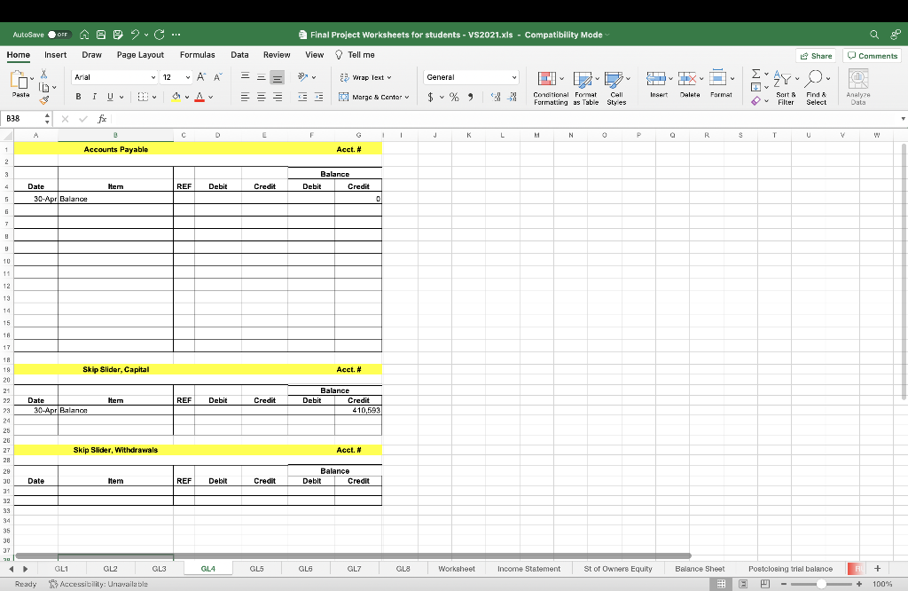Undo the last action
Screen dimensions: 908x591
135,35
